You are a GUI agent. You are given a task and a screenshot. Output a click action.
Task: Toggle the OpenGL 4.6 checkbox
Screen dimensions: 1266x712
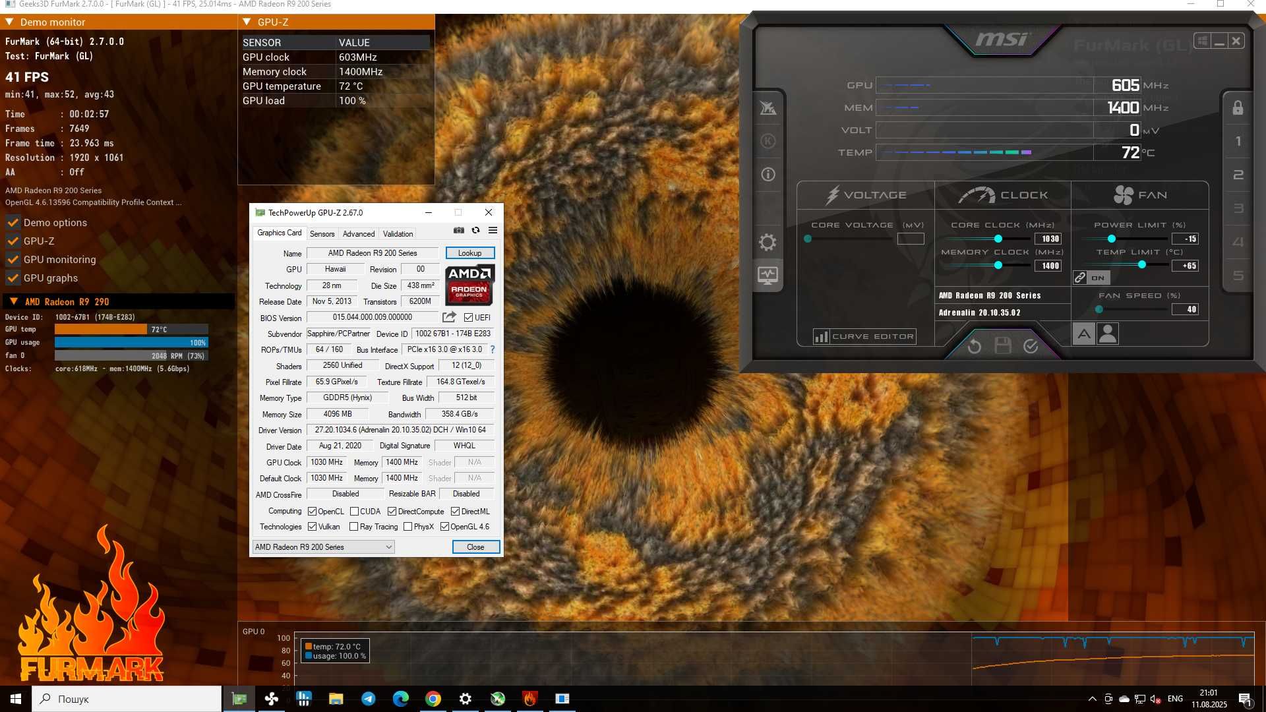[x=444, y=527]
